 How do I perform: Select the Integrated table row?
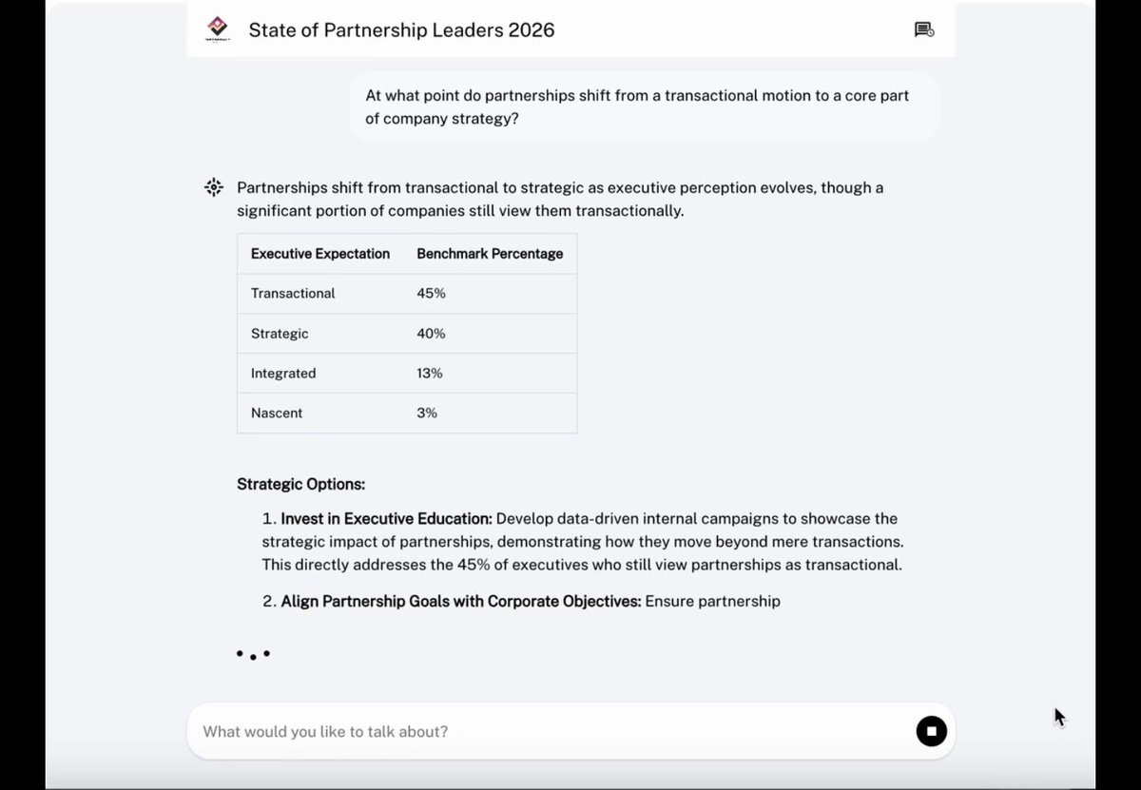[407, 374]
